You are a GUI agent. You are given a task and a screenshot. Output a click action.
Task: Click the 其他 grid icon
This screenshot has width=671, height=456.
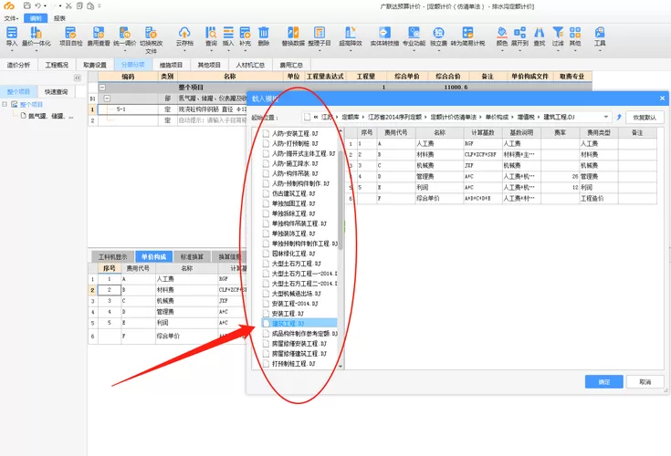575,33
